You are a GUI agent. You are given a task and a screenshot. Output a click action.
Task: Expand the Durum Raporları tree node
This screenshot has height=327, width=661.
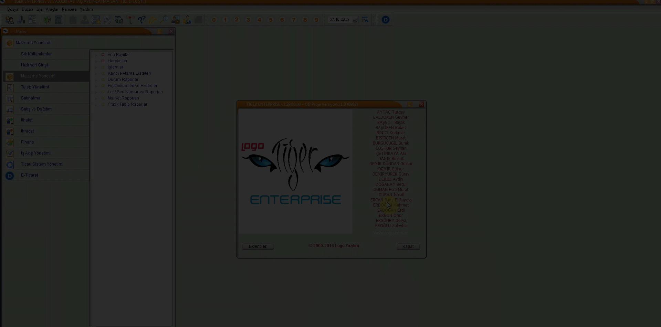click(96, 80)
